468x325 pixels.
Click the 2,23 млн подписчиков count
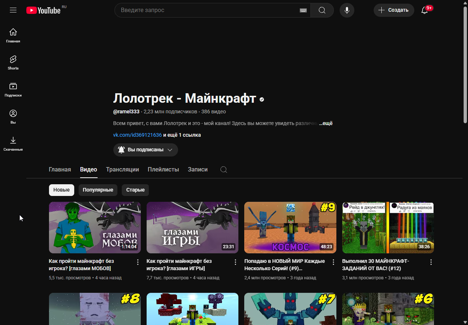point(170,112)
